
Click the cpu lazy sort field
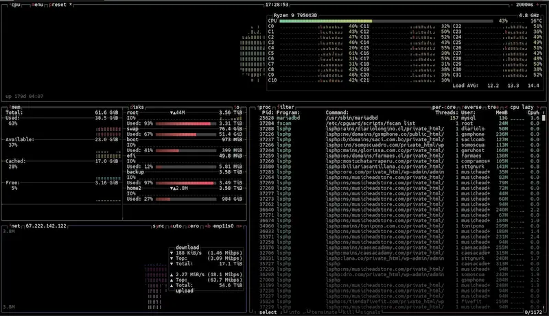[522, 107]
